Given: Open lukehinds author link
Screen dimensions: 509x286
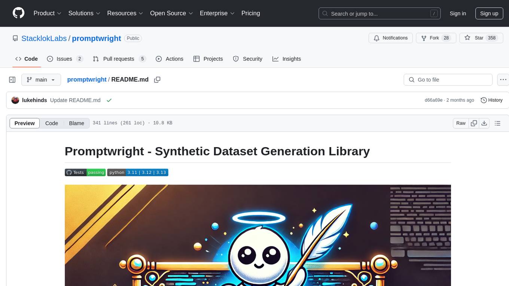Looking at the screenshot, I should click(x=34, y=100).
